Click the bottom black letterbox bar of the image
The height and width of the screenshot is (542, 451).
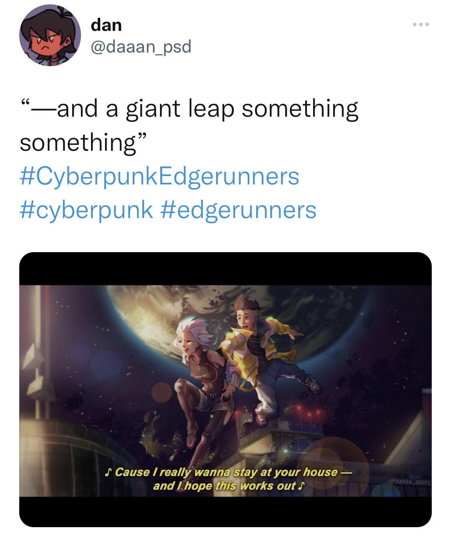point(225,512)
